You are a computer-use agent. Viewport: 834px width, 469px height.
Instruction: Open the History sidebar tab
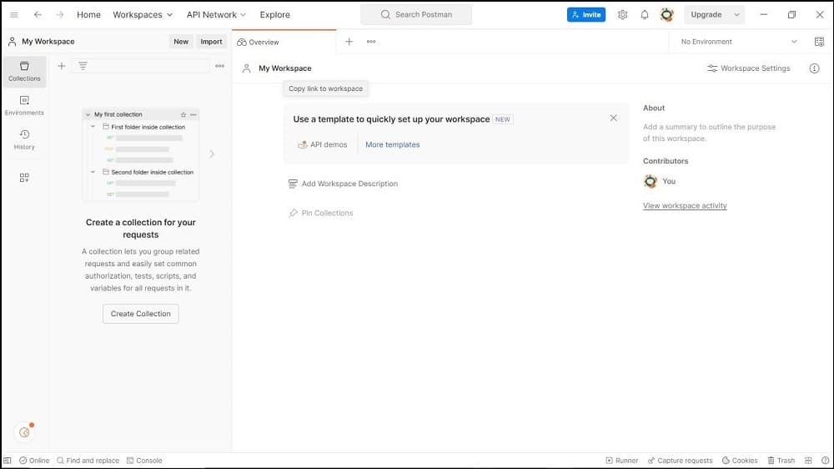pos(24,139)
